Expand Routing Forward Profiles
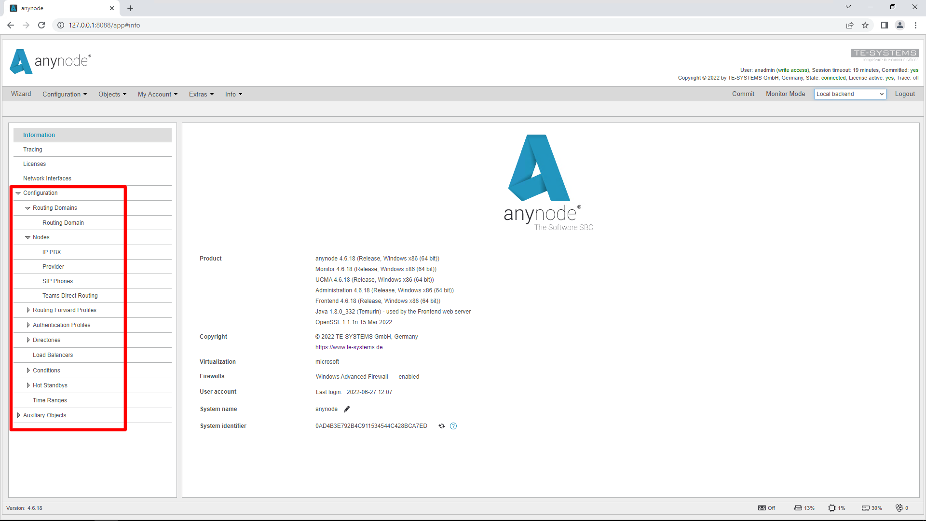 pyautogui.click(x=28, y=310)
